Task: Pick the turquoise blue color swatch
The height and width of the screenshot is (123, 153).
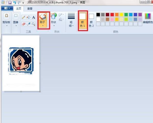Action: 131,15
